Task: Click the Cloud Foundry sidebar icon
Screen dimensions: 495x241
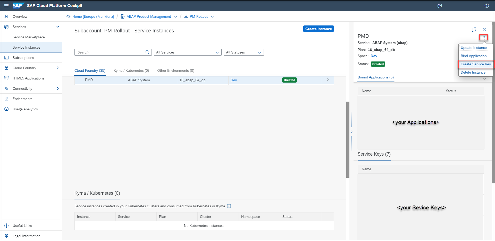Action: (6, 68)
